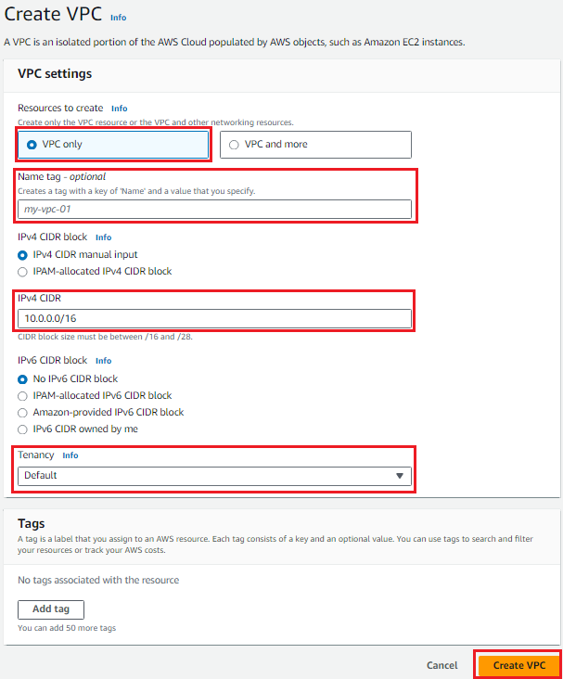Choose IPAM-allocated IPv6 CIDR block
Screen dimensions: 563x679
[23, 395]
